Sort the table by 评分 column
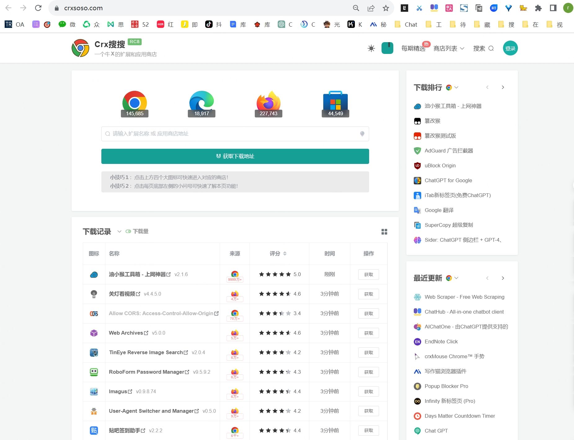The height and width of the screenshot is (440, 574). click(285, 253)
